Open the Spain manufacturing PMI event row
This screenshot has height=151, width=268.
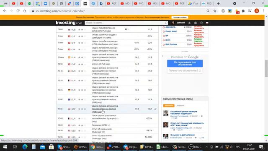105,57
